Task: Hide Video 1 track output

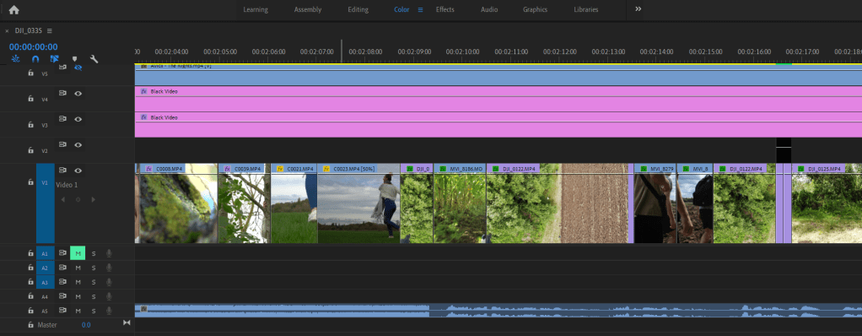Action: (x=78, y=171)
